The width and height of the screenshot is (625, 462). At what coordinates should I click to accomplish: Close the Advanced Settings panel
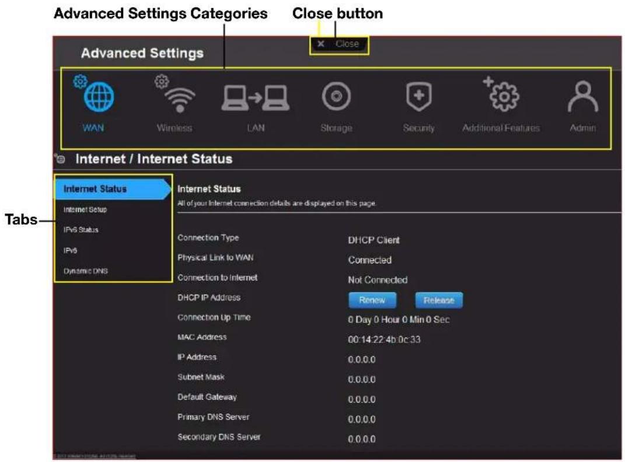[339, 44]
